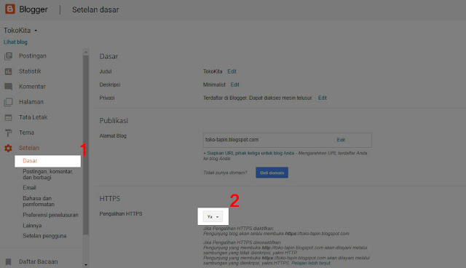The image size is (466, 268).
Task: Select the Halaman pages icon
Action: coord(8,102)
